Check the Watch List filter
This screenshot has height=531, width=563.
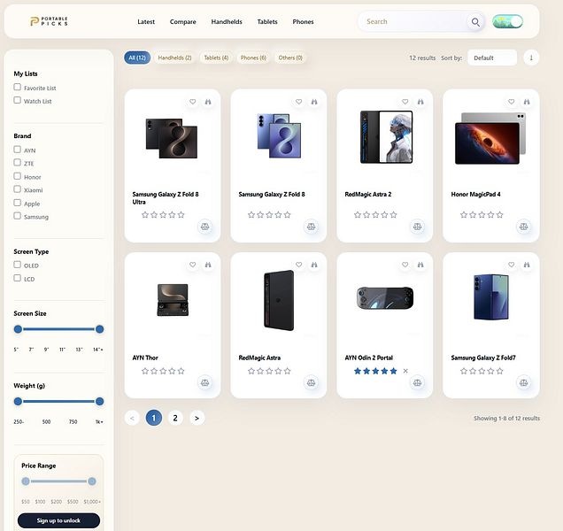(x=17, y=100)
